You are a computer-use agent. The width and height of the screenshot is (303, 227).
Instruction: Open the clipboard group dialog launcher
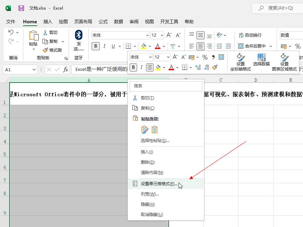(x=66, y=58)
